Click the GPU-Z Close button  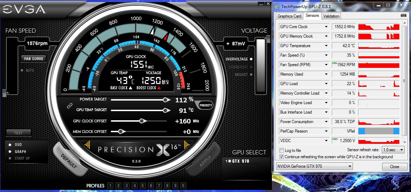(394, 167)
